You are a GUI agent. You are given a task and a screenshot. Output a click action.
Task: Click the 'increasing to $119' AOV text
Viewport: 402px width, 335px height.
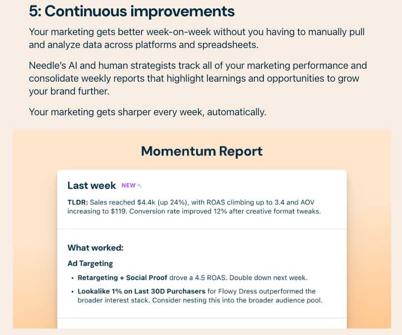pos(97,211)
